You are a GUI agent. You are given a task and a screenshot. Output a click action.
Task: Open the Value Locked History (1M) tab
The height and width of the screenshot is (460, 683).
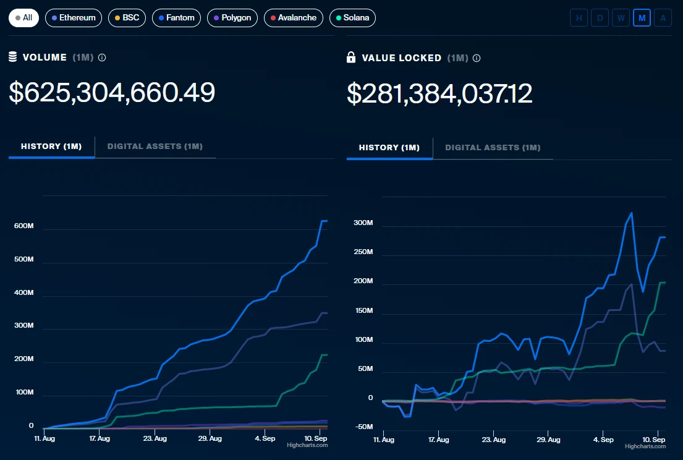pyautogui.click(x=389, y=148)
